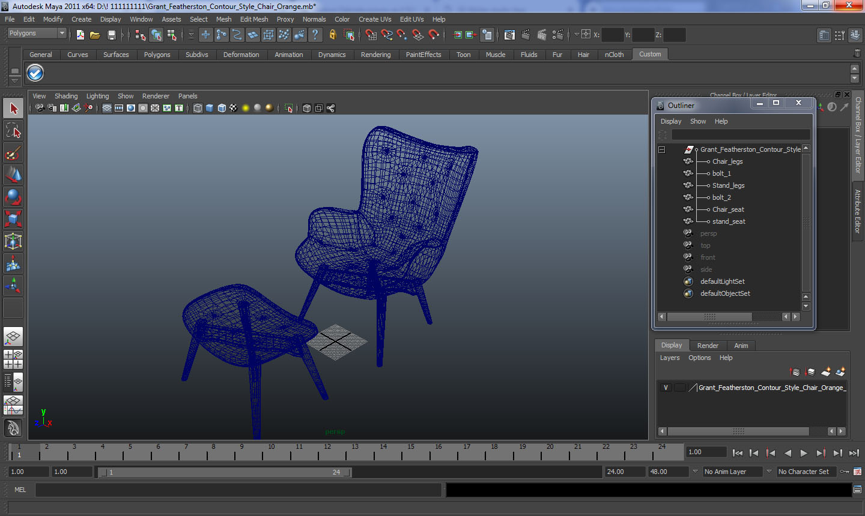Screen dimensions: 865x516
Task: Enable wireframe cube display in viewport
Action: [x=198, y=108]
